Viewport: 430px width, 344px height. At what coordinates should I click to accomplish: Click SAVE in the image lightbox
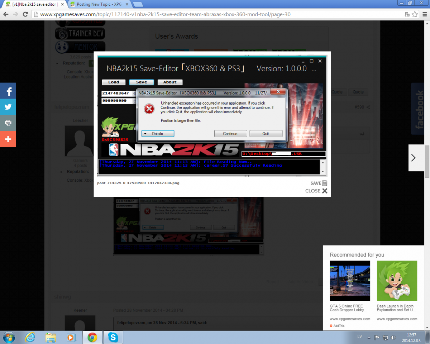click(319, 183)
